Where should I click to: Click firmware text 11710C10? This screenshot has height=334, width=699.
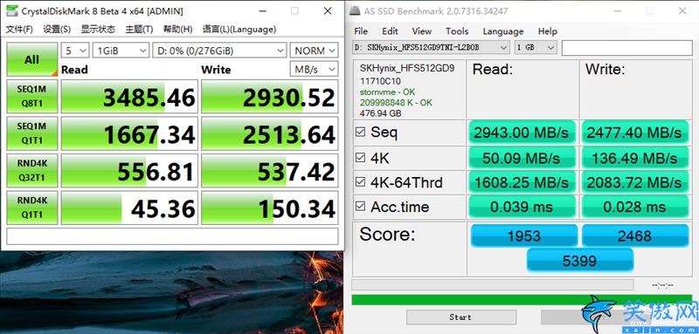pos(380,81)
